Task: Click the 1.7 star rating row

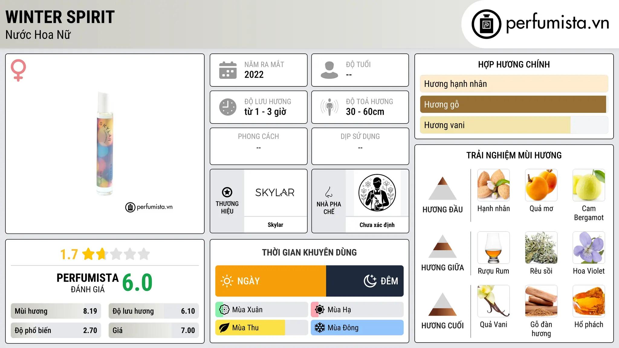Action: pyautogui.click(x=105, y=254)
